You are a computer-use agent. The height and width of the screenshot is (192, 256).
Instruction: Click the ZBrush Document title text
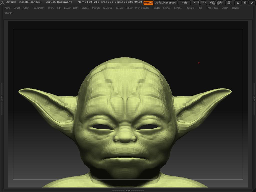pyautogui.click(x=59, y=2)
